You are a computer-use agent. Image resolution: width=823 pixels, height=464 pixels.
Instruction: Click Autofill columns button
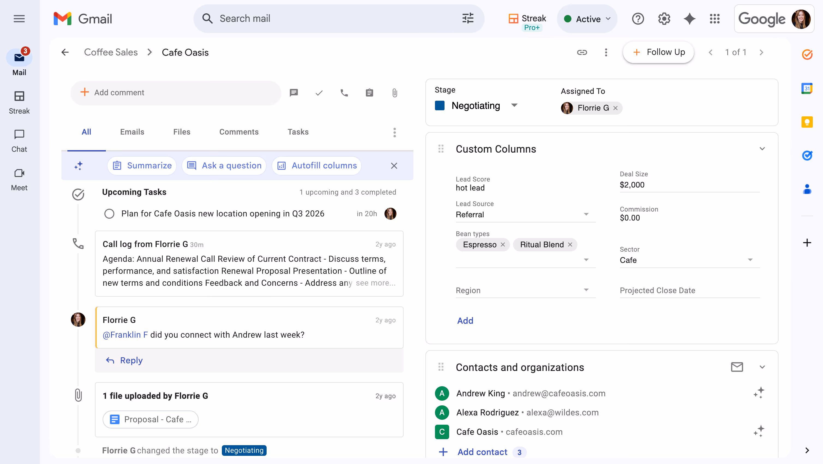click(317, 165)
